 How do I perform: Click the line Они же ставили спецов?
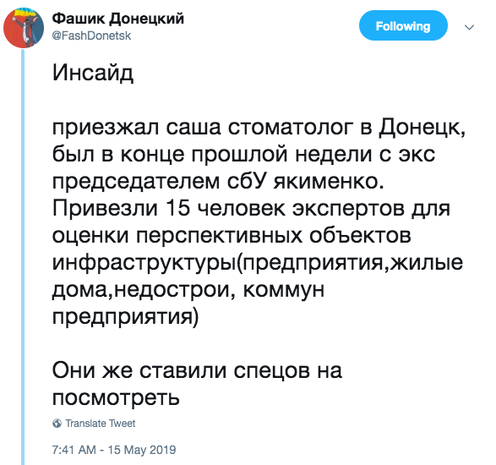tap(197, 370)
